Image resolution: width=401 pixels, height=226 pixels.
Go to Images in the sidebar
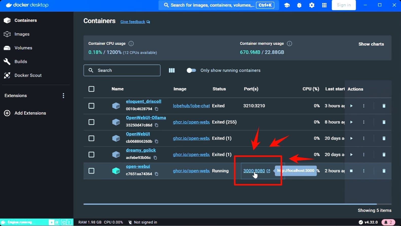point(22,34)
